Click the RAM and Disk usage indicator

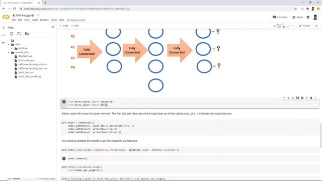pyautogui.click(x=282, y=26)
